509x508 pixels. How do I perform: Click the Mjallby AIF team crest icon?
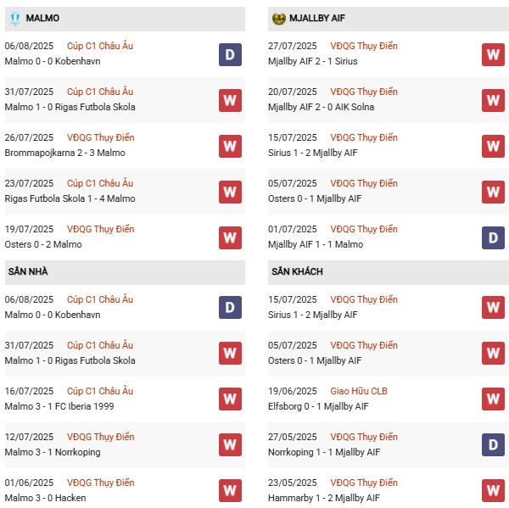(x=278, y=18)
